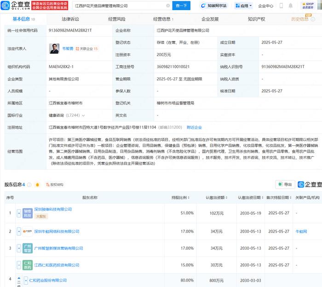Viewport: 322px width, 287px height.
Task: Open the 应用 dropdown menu
Action: 243,6
